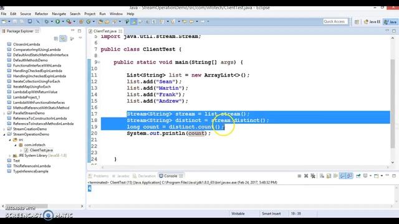Expand the StreamOperationDemo project node
Screen dimensions: 399x224
tap(4, 134)
